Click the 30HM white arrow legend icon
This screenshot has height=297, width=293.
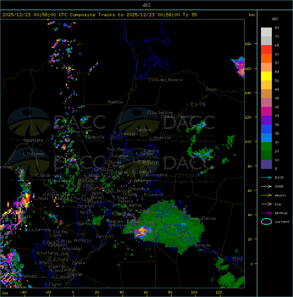tap(266, 186)
